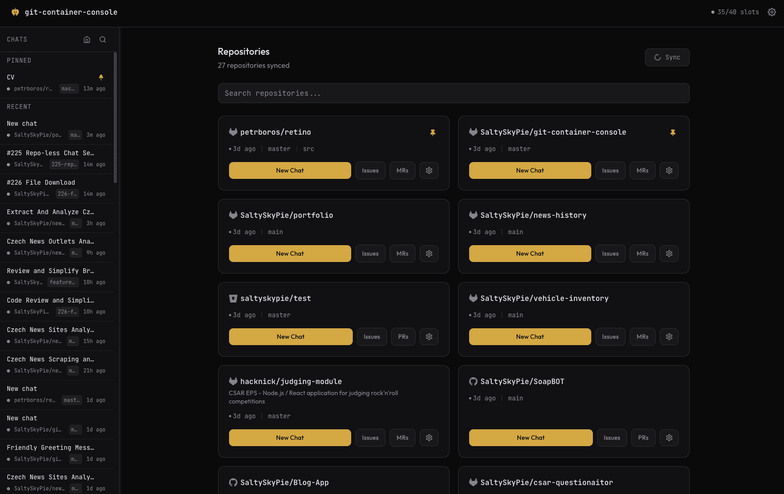Viewport: 784px width, 494px height.
Task: Open global settings gear in header
Action: [772, 12]
